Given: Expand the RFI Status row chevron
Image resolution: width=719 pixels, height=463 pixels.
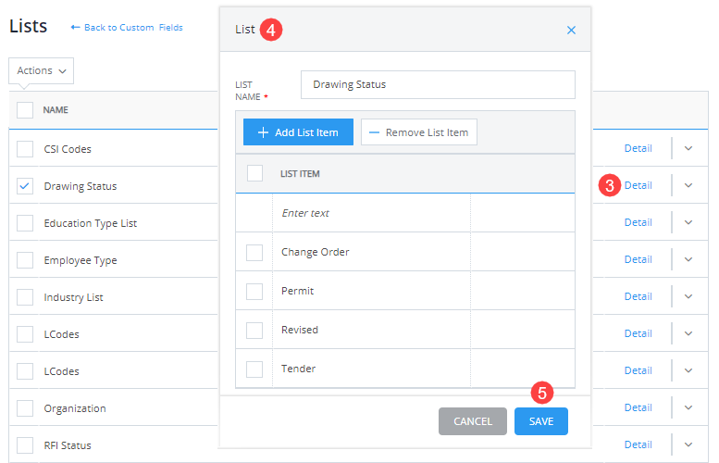Looking at the screenshot, I should click(688, 444).
